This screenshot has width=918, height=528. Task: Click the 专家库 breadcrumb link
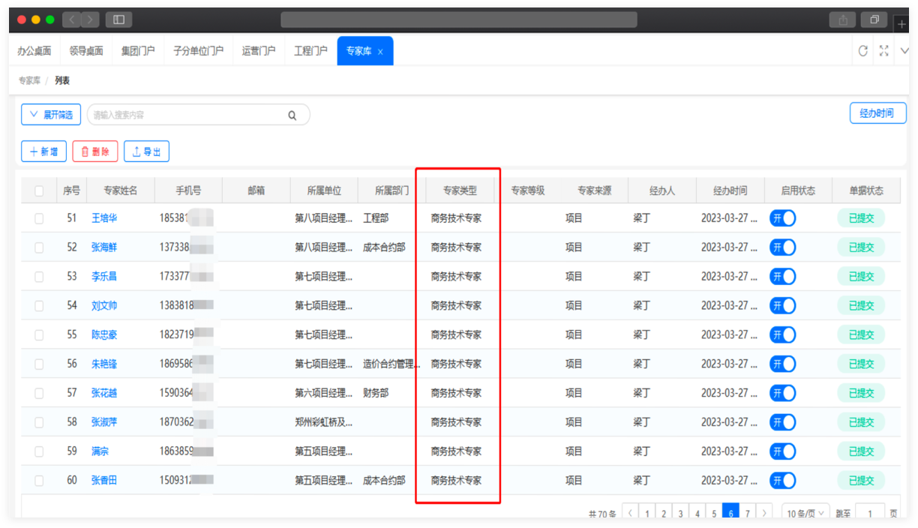click(29, 80)
